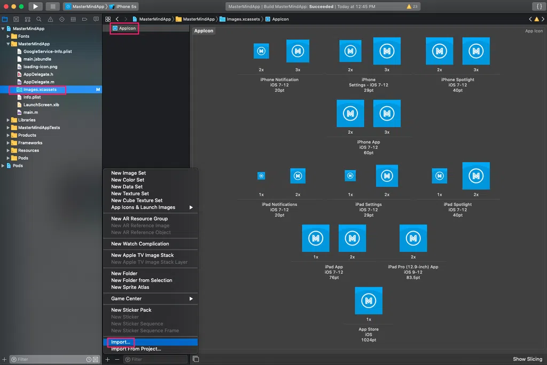The height and width of the screenshot is (365, 547).
Task: Click the plus button in asset list footer
Action: click(108, 359)
